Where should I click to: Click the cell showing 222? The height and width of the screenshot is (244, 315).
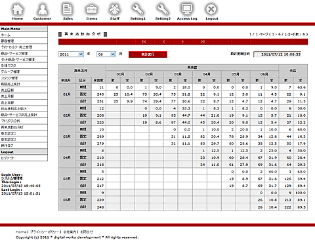pyautogui.click(x=286, y=207)
